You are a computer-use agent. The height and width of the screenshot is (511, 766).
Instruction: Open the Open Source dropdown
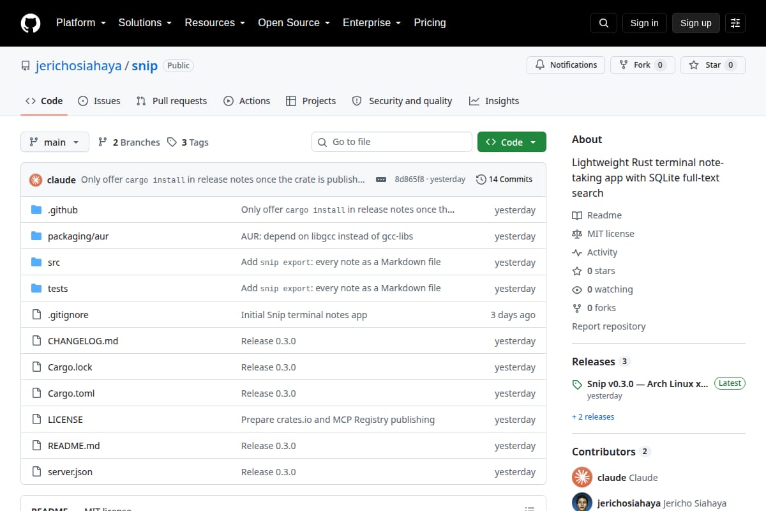coord(294,23)
